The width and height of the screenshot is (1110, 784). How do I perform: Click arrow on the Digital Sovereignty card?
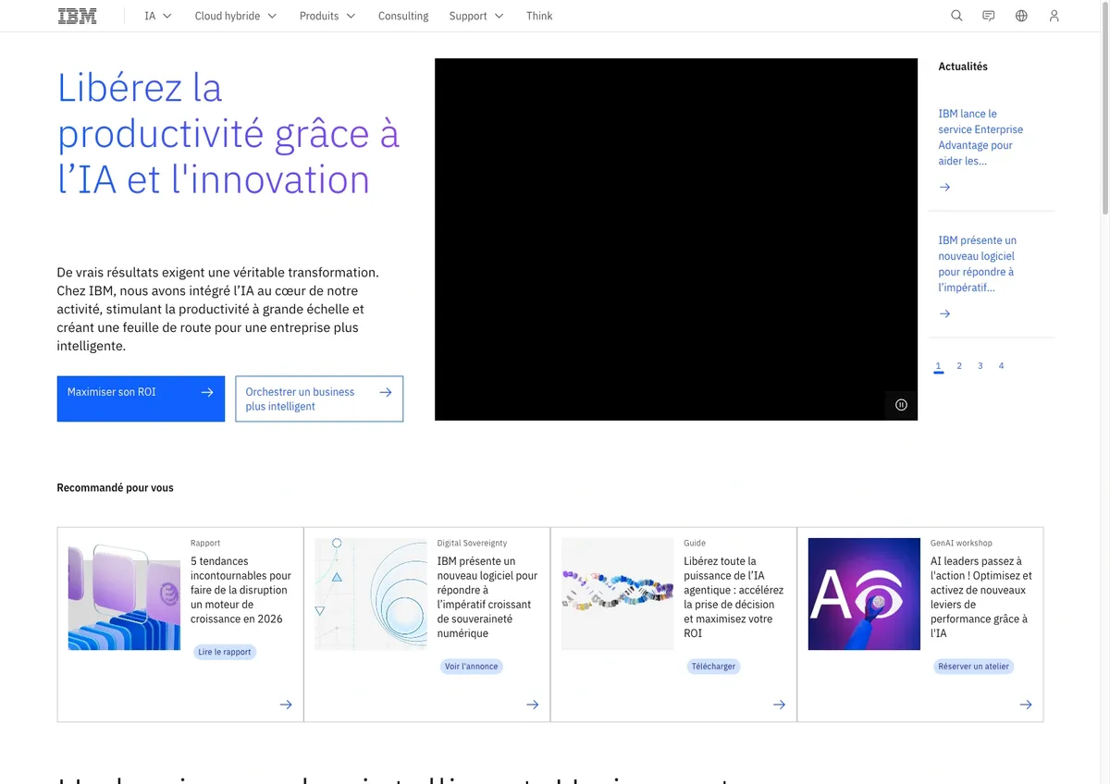tap(533, 704)
